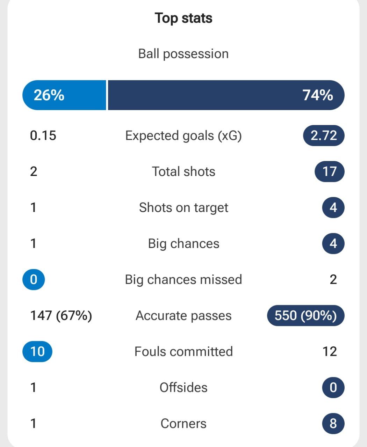Click the Shots on target label

coord(183,207)
